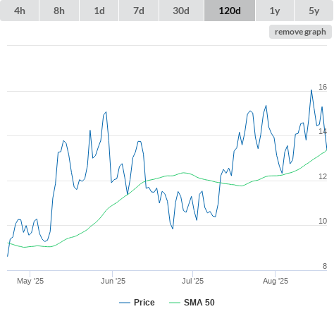Click the May '25 axis label
The height and width of the screenshot is (321, 334).
[30, 281]
